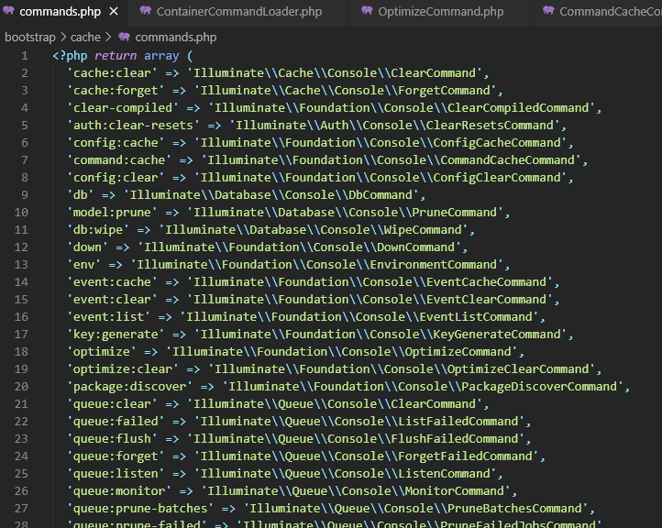Image resolution: width=662 pixels, height=528 pixels.
Task: Click the 'queue:flush' key
Action: pos(112,439)
